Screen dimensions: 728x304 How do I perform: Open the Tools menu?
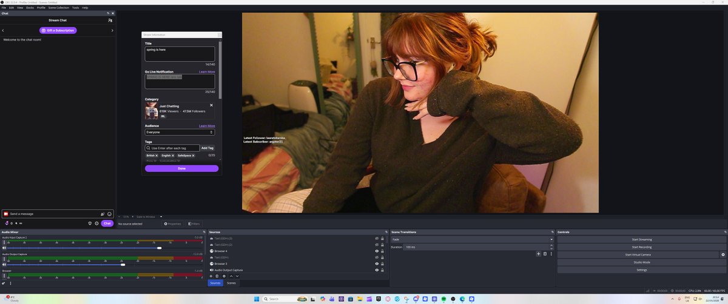[x=75, y=7]
